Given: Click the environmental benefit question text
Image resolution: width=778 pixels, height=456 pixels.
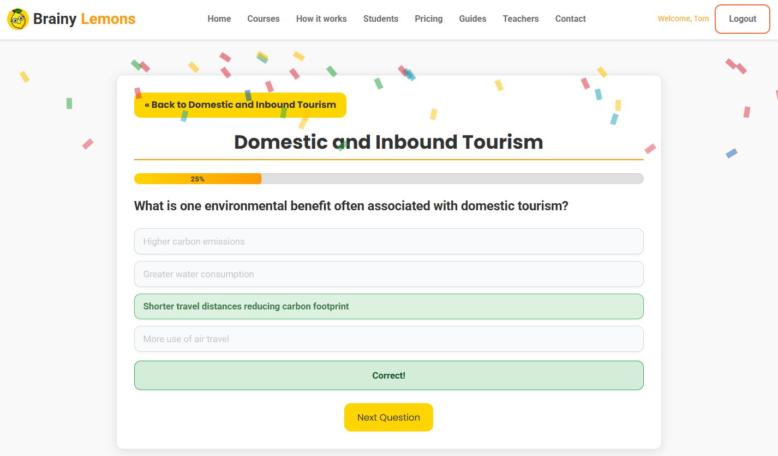Looking at the screenshot, I should pyautogui.click(x=351, y=206).
